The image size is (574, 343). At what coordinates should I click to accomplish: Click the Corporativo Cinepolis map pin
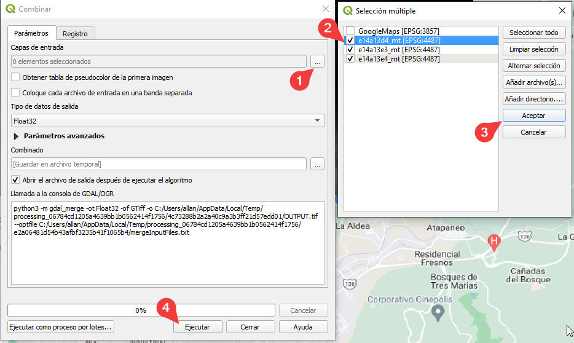(x=438, y=313)
